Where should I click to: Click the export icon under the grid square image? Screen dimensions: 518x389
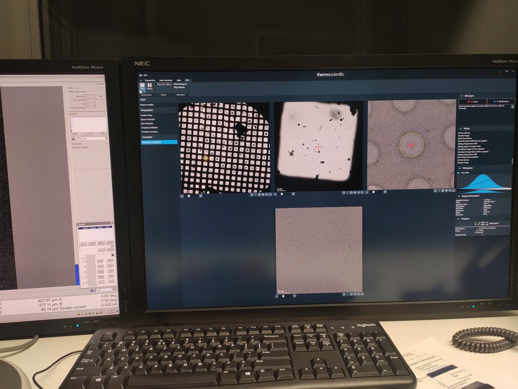pyautogui.click(x=344, y=192)
